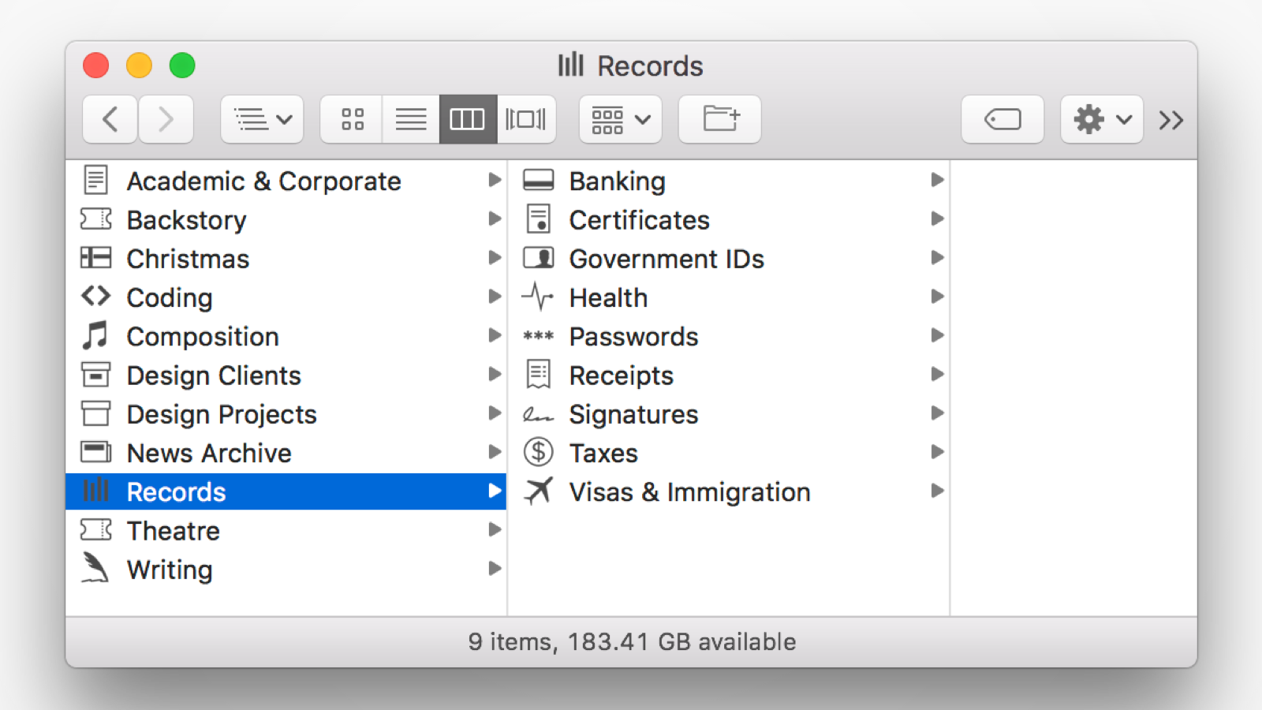Image resolution: width=1262 pixels, height=710 pixels.
Task: Open the Passwords folder
Action: (633, 337)
